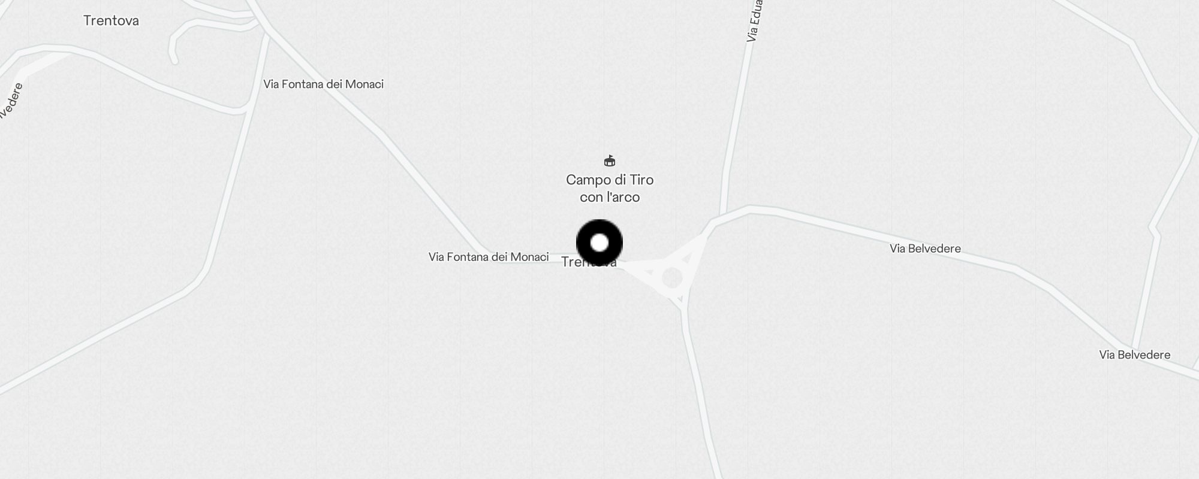Click the black circular location marker
1199x479 pixels.
(599, 243)
